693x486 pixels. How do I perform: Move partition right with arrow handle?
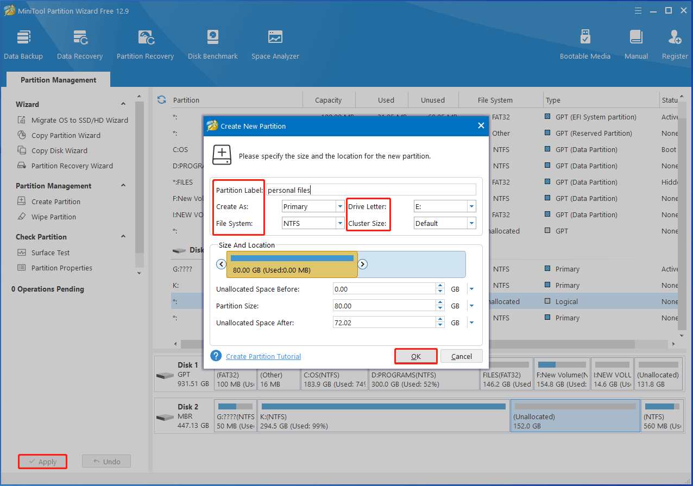coord(363,264)
